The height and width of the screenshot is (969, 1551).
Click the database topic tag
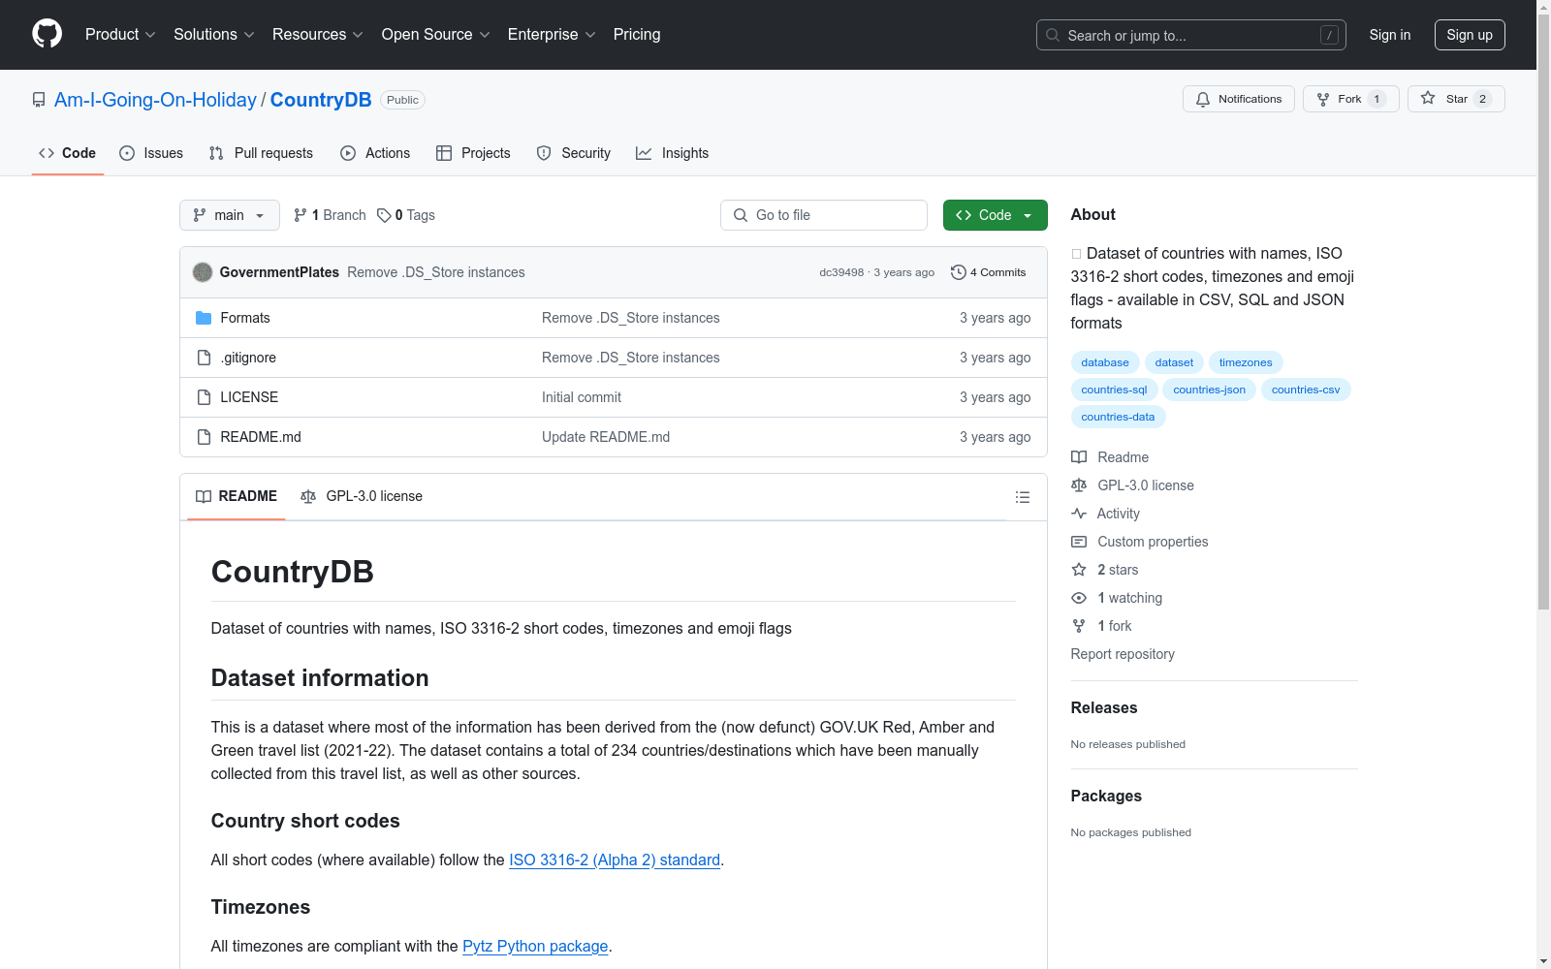[1105, 362]
